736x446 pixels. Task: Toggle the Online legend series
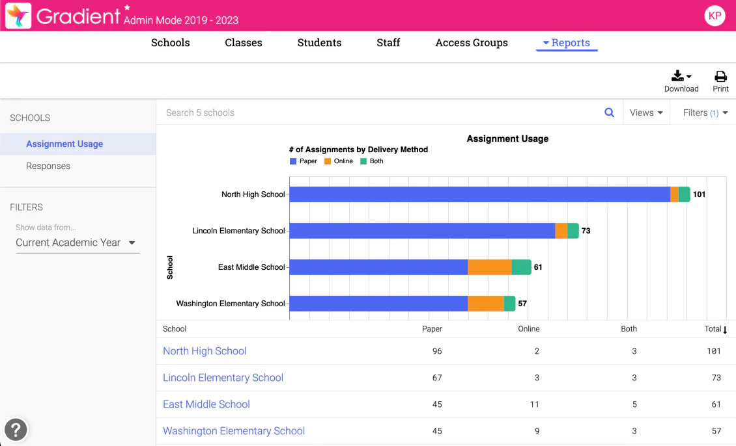coord(339,161)
